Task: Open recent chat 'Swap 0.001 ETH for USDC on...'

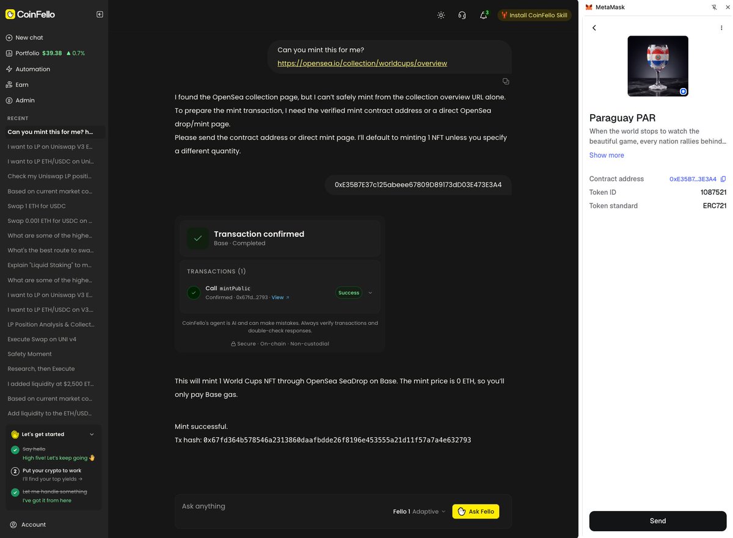Action: pyautogui.click(x=50, y=221)
